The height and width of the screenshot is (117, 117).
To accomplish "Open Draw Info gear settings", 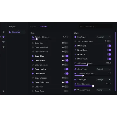I will pyautogui.click(x=63, y=87).
